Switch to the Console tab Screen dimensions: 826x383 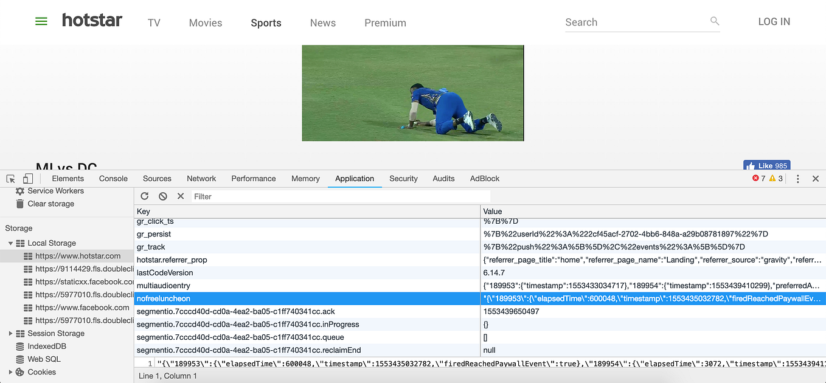(x=113, y=179)
